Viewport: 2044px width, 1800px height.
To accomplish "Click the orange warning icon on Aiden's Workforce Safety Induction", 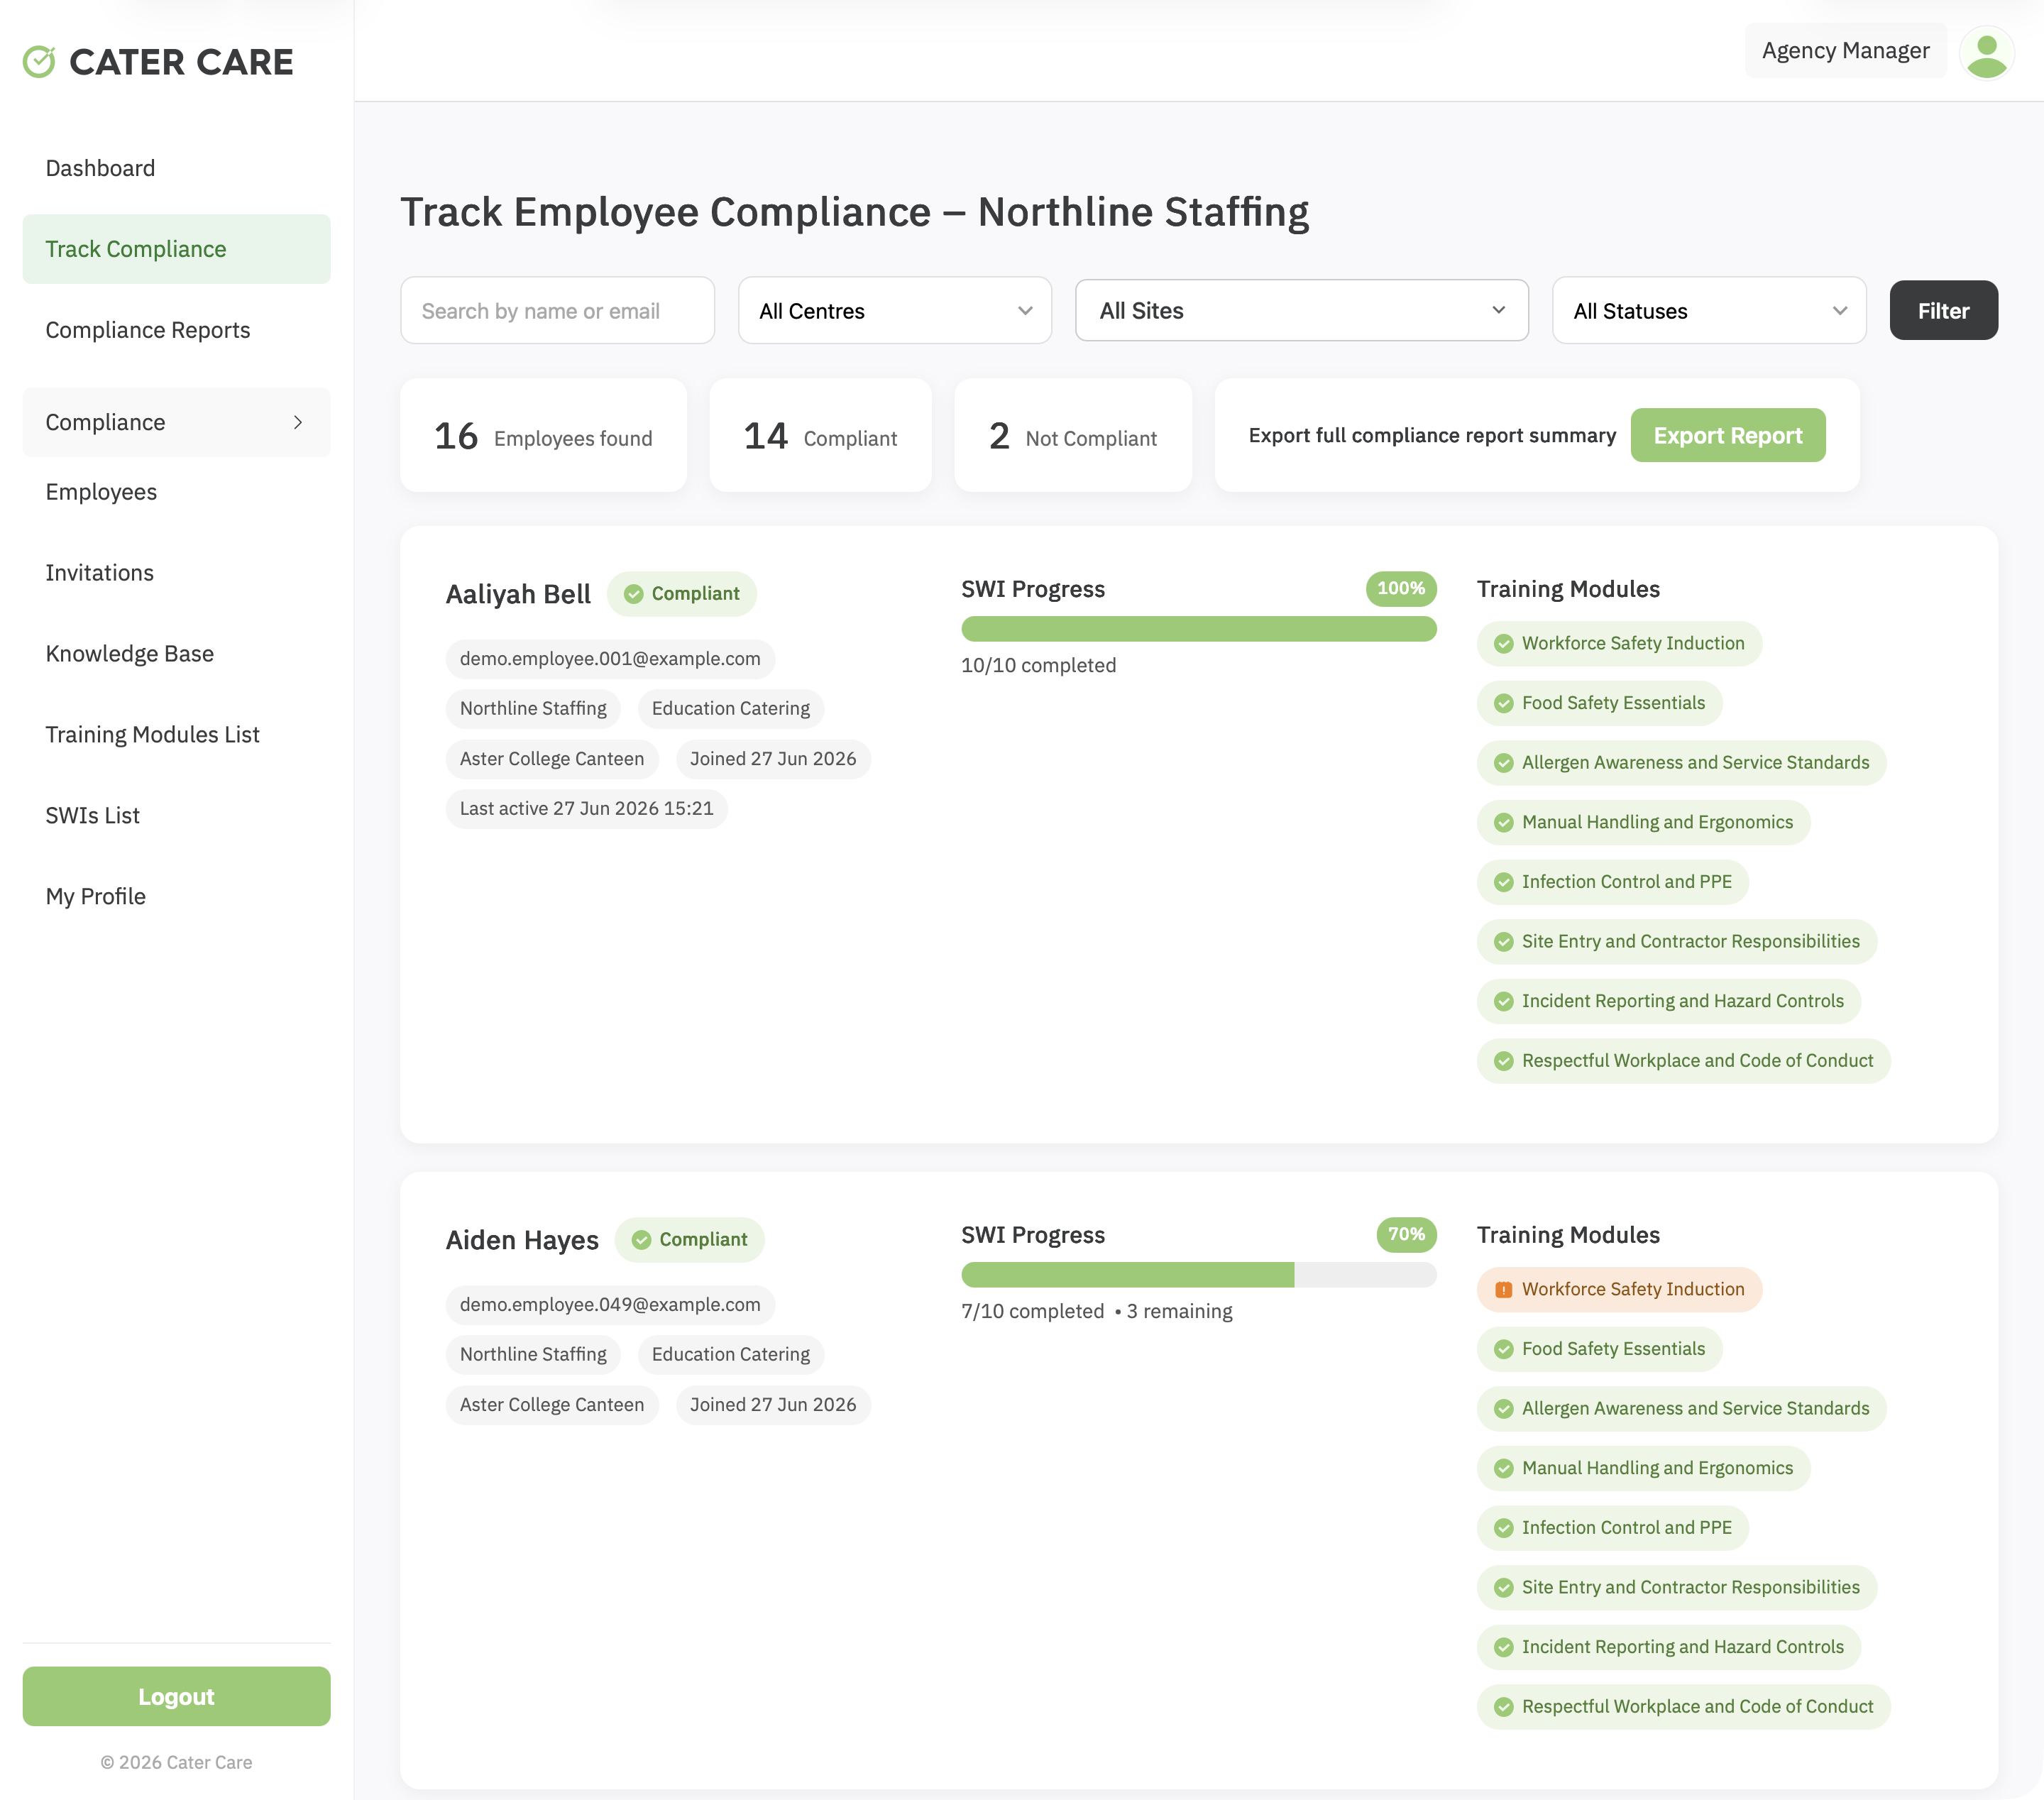I will tap(1503, 1290).
